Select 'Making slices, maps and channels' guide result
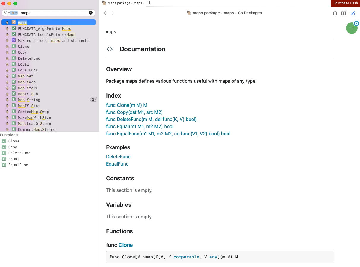 coord(53,41)
